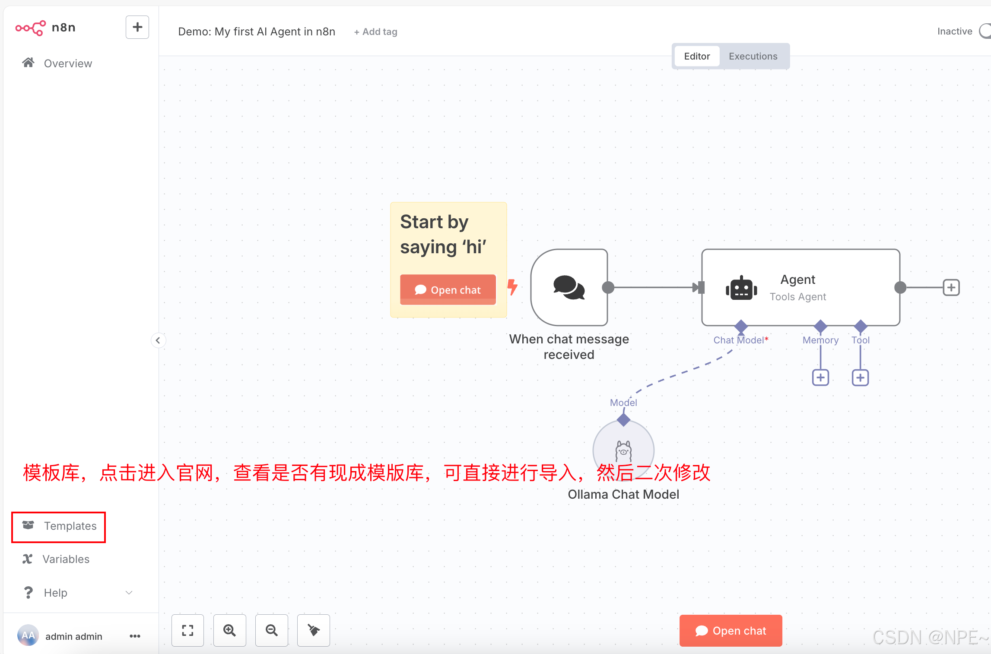Add a Memory sub-node with the plus
This screenshot has height=654, width=991.
click(x=820, y=378)
